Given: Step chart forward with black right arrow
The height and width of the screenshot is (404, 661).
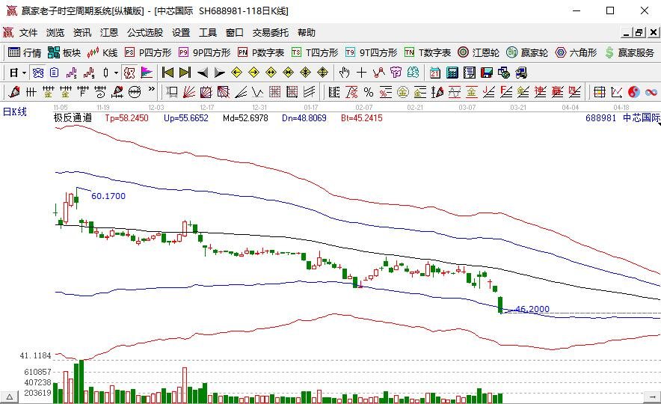Looking at the screenshot, I should pos(220,73).
